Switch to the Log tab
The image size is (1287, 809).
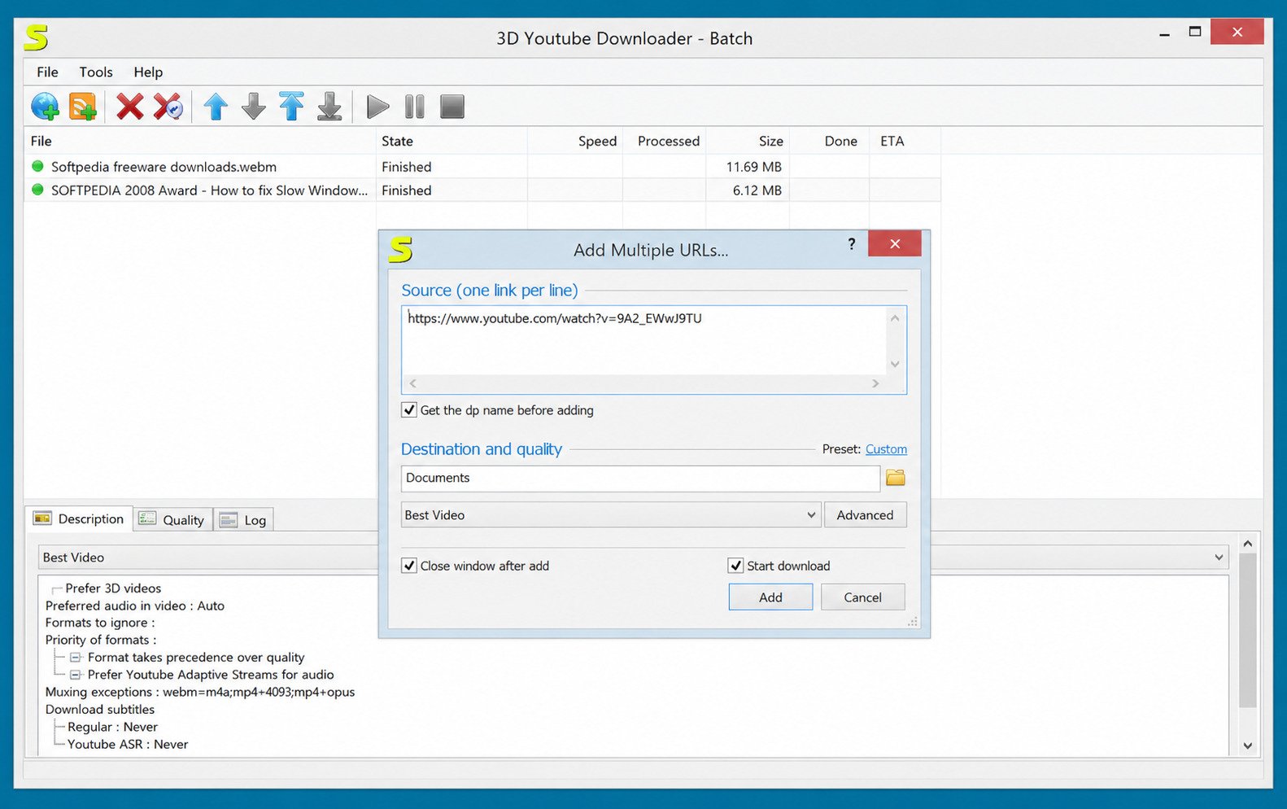coord(243,520)
